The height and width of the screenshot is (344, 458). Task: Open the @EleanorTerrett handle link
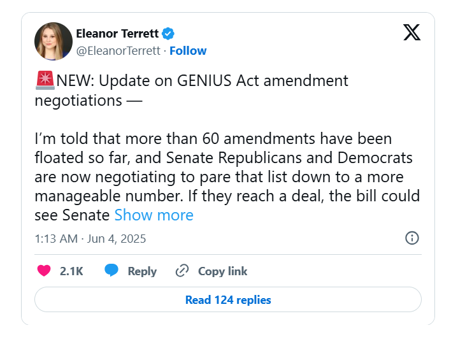118,51
